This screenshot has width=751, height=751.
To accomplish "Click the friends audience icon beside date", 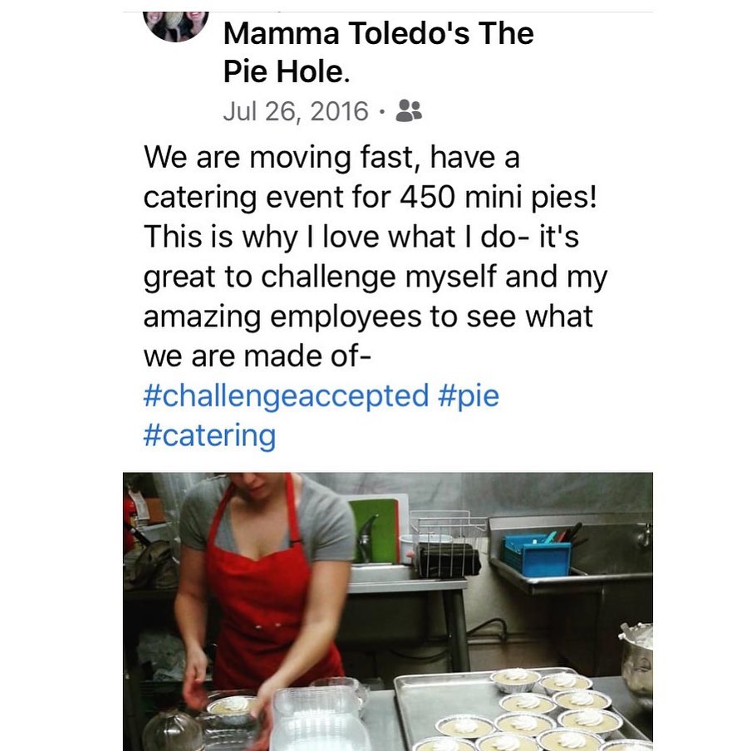I will (x=409, y=110).
